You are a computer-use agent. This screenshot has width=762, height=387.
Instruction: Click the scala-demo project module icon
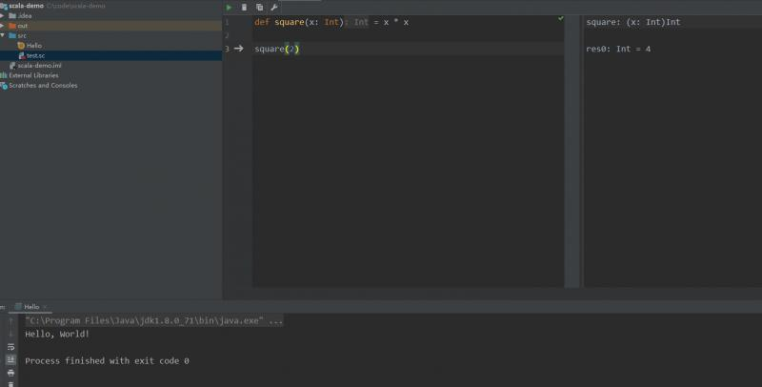point(4,7)
